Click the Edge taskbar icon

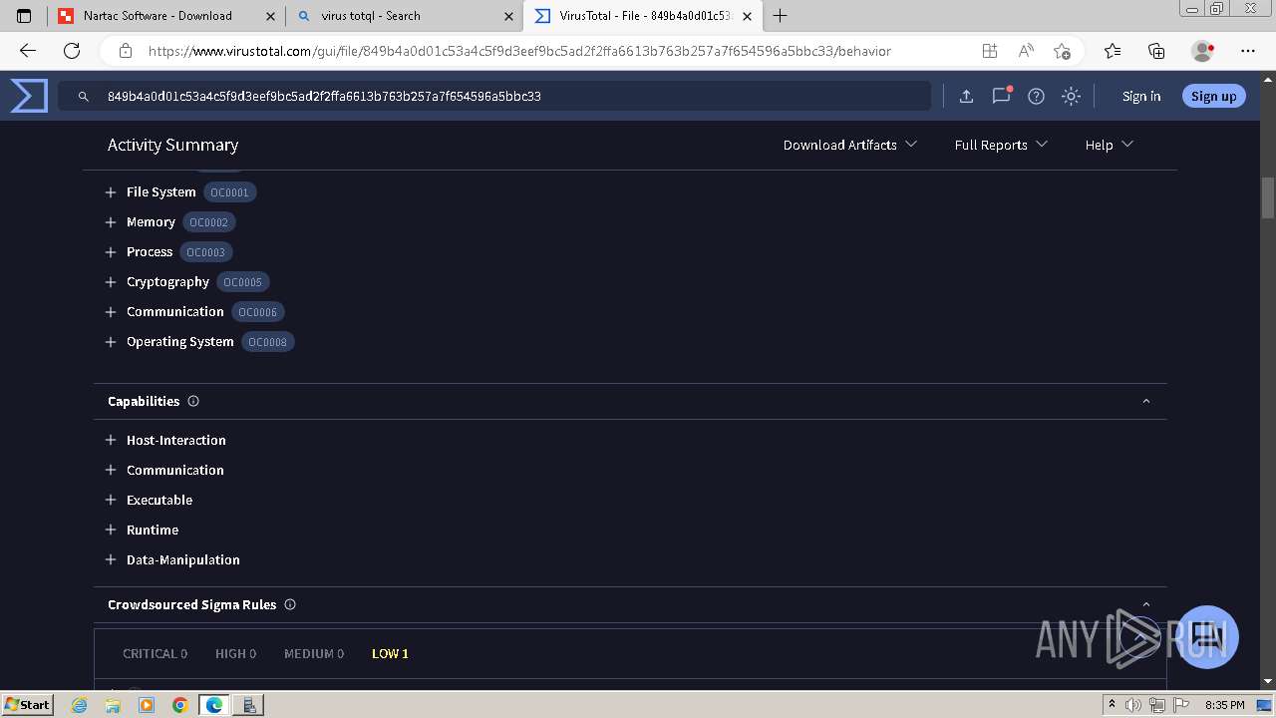[x=213, y=705]
